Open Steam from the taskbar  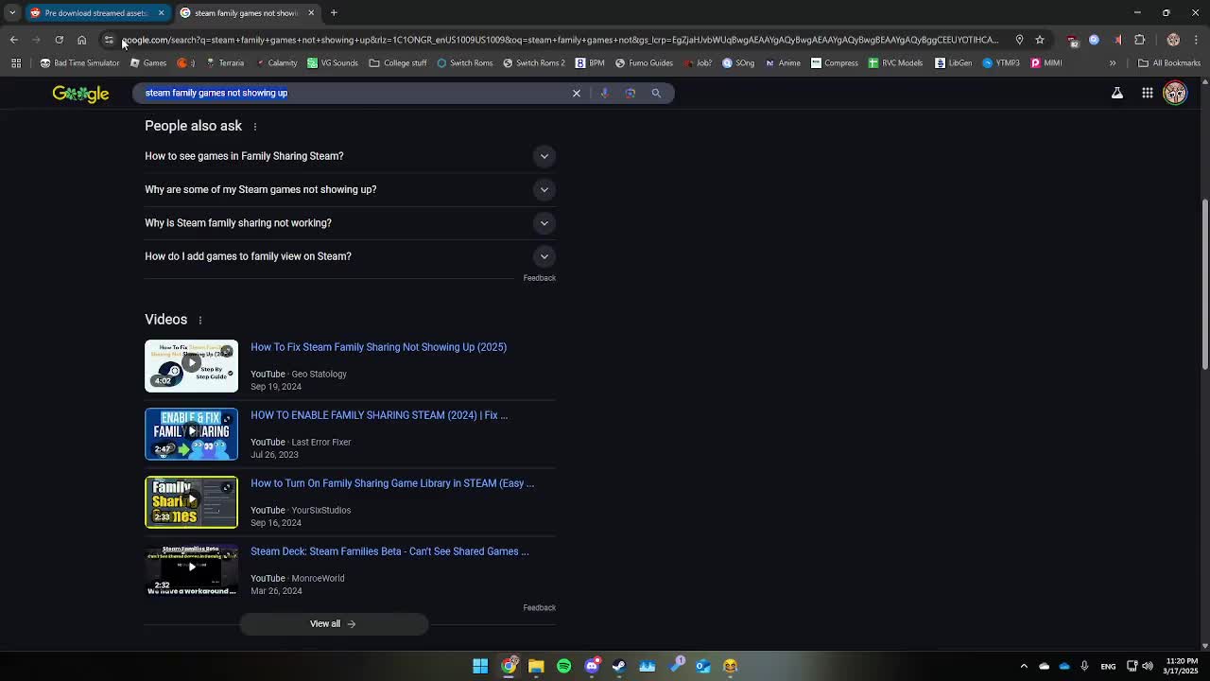619,666
